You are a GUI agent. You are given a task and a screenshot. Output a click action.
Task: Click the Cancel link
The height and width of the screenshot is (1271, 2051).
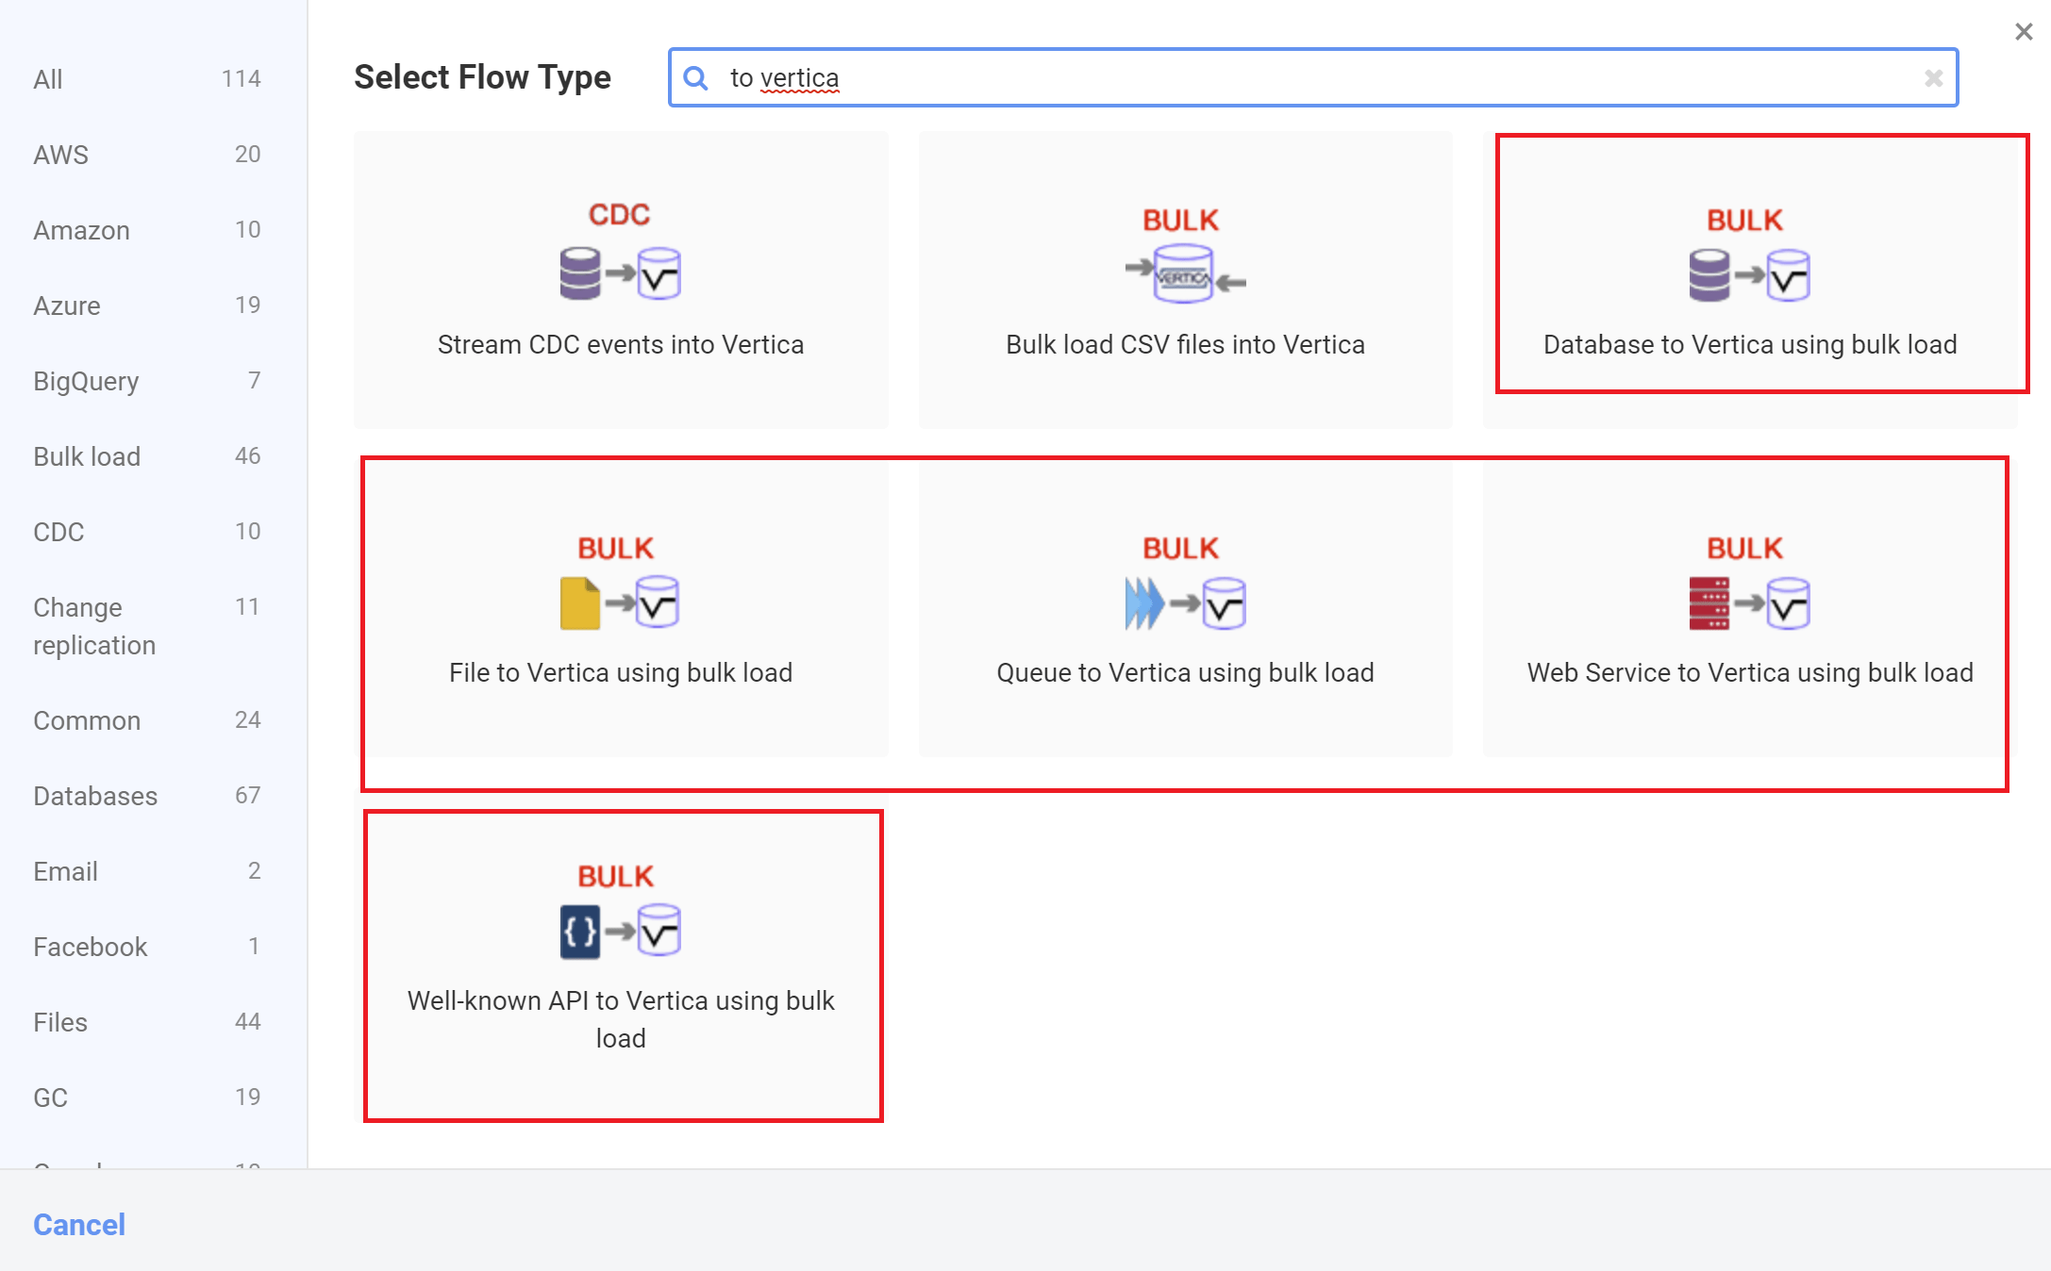pyautogui.click(x=78, y=1224)
